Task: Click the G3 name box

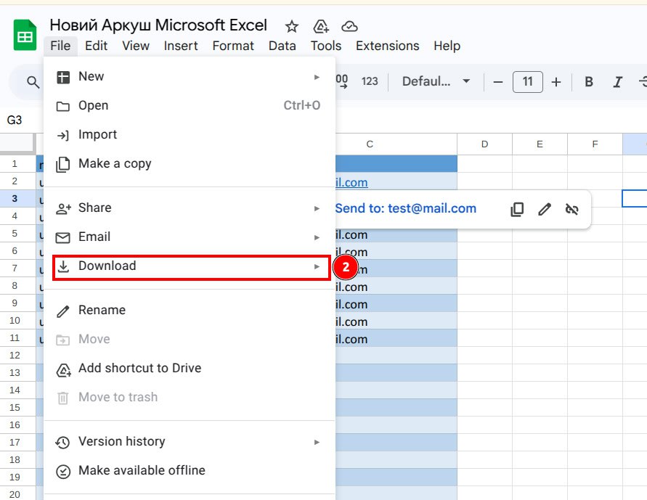Action: point(15,120)
